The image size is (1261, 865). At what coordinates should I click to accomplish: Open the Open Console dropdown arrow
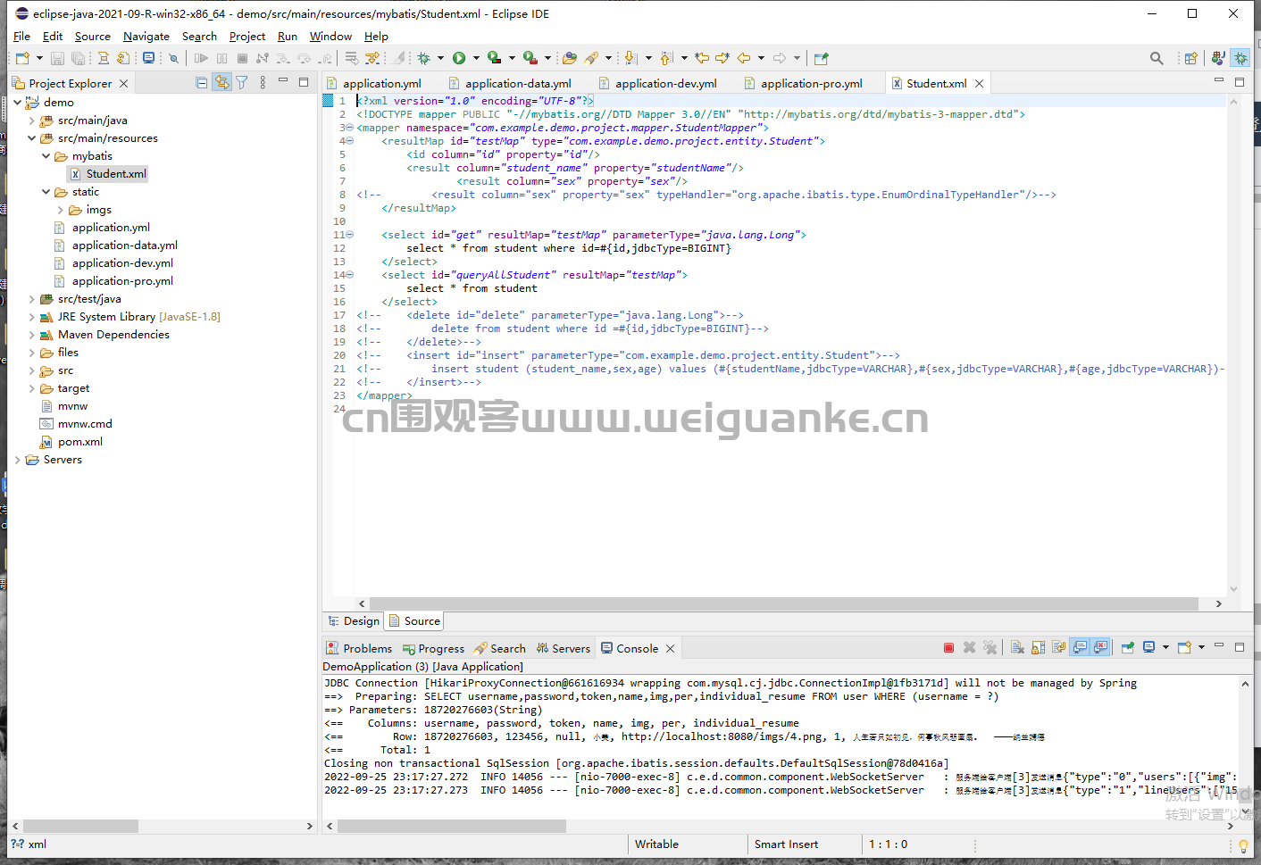1201,648
